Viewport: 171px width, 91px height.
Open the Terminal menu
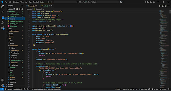click(36, 2)
